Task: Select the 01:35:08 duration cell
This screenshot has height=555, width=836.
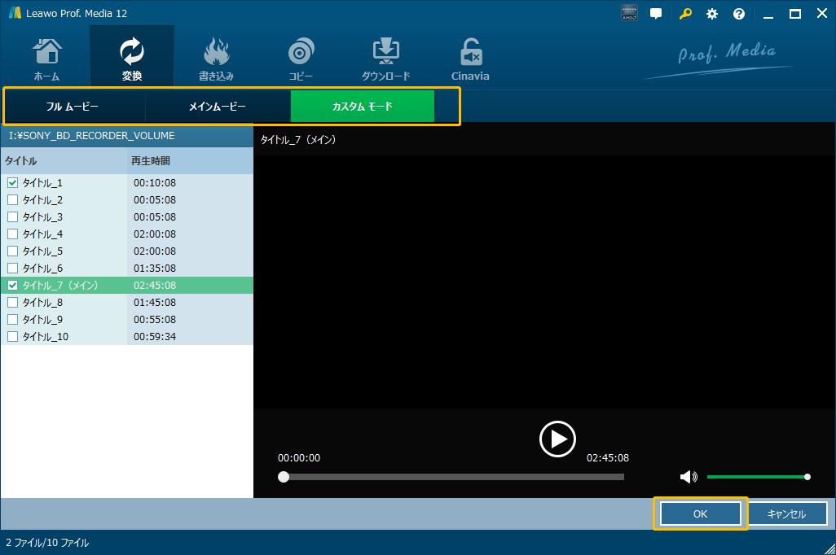Action: [x=155, y=268]
